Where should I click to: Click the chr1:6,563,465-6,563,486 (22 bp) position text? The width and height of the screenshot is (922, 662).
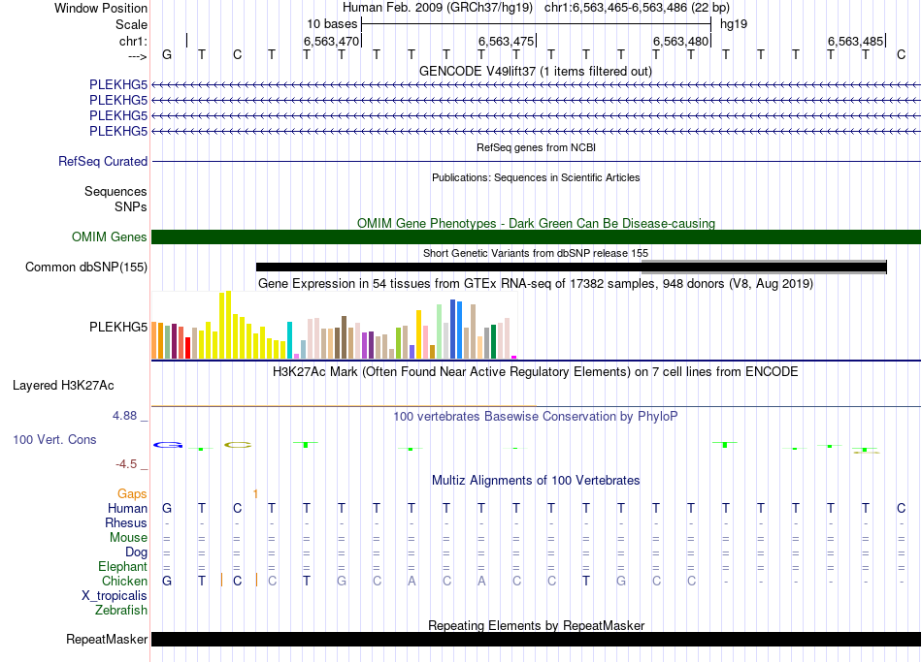(637, 8)
